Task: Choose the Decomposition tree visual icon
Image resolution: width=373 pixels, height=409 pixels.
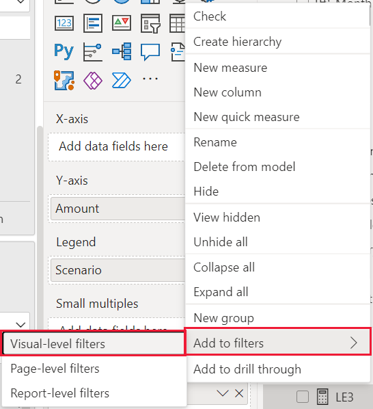Action: [x=122, y=51]
